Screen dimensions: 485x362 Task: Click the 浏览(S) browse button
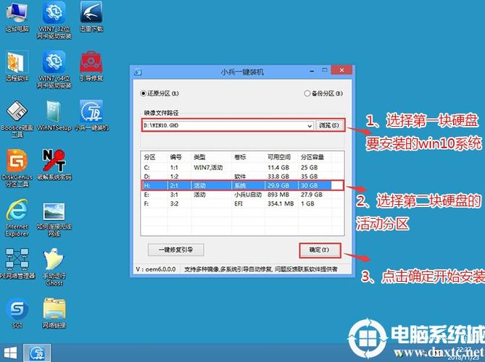point(329,125)
